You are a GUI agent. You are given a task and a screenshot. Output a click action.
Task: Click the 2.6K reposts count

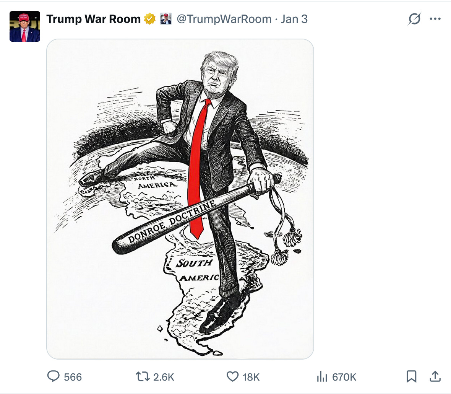(x=164, y=377)
